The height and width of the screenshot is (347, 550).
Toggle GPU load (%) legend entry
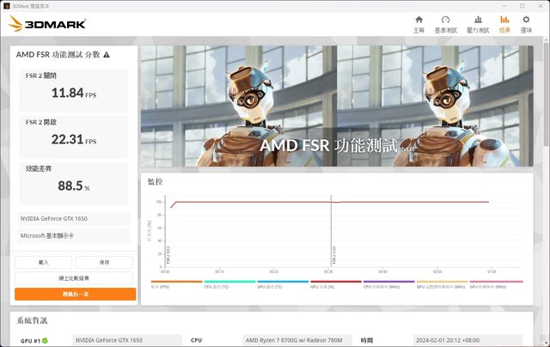click(335, 283)
